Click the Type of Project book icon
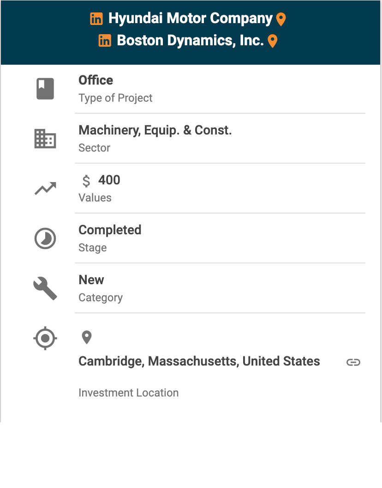Image resolution: width=382 pixels, height=488 pixels. click(x=45, y=89)
